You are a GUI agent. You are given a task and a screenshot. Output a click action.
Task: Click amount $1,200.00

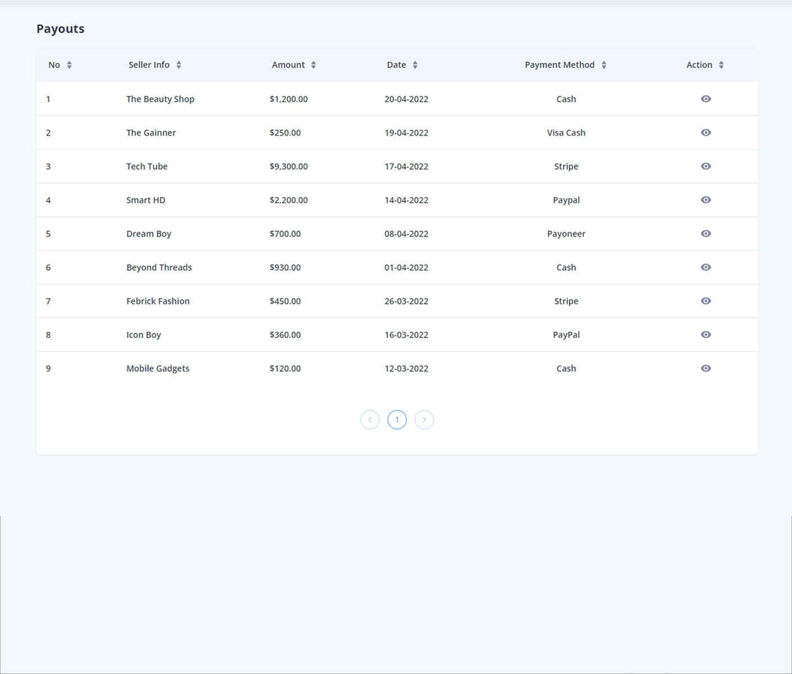click(x=289, y=99)
